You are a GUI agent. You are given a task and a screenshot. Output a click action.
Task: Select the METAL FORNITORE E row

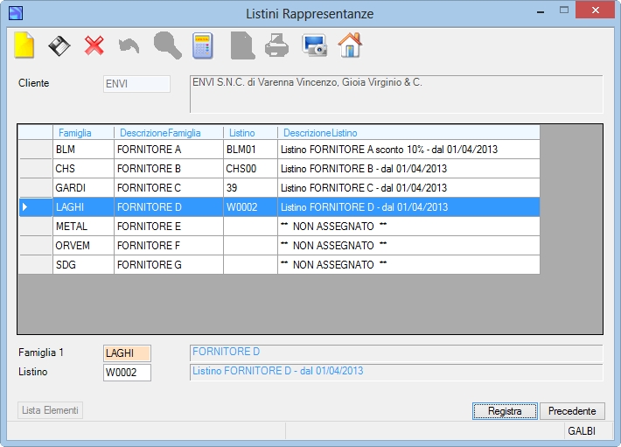[x=279, y=227]
